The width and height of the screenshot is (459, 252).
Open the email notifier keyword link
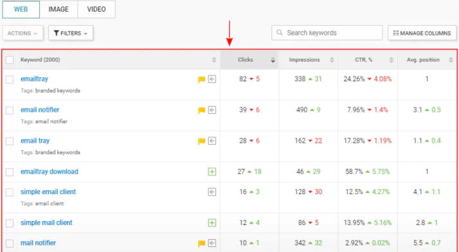[x=40, y=110]
